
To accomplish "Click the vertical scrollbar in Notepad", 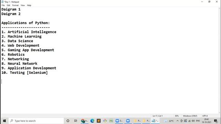I will (x=219, y=61).
